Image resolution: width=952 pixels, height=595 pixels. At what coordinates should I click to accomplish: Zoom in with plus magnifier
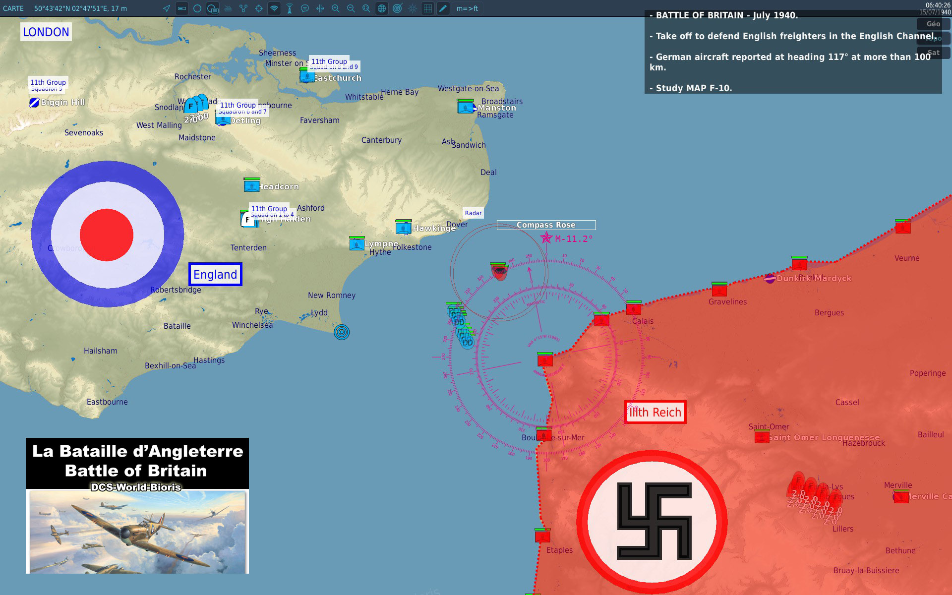tap(336, 8)
